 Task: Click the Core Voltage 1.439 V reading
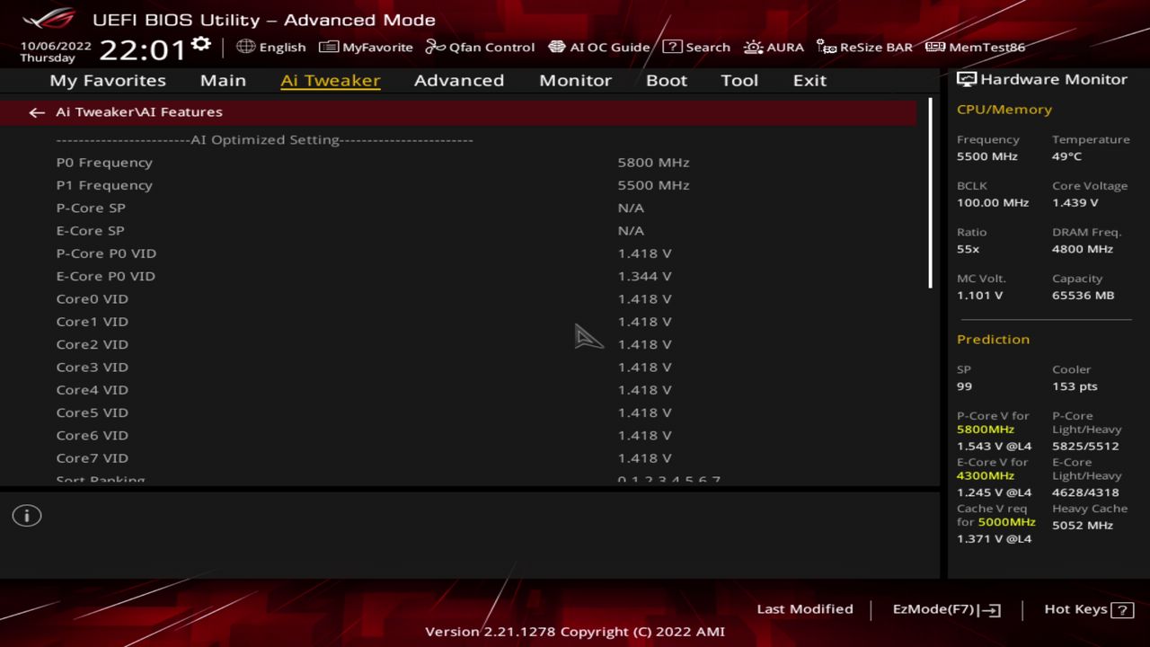(1090, 194)
